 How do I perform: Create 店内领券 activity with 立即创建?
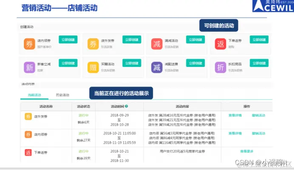pos(68,40)
